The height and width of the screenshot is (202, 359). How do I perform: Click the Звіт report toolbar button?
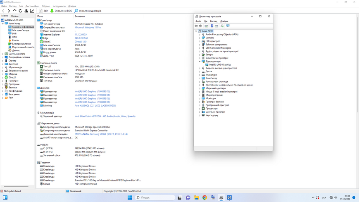[x=43, y=11]
